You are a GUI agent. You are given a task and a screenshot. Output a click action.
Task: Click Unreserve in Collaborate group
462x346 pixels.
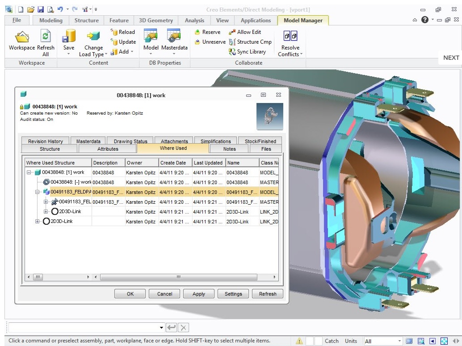(x=210, y=42)
